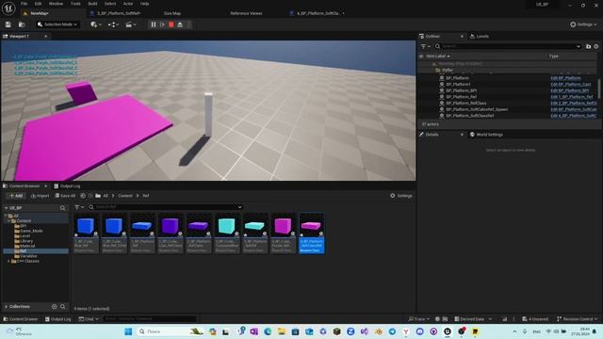This screenshot has width=603, height=339.
Task: Click the Edit 1_BP_Platform_Ref link
Action: pyautogui.click(x=572, y=97)
